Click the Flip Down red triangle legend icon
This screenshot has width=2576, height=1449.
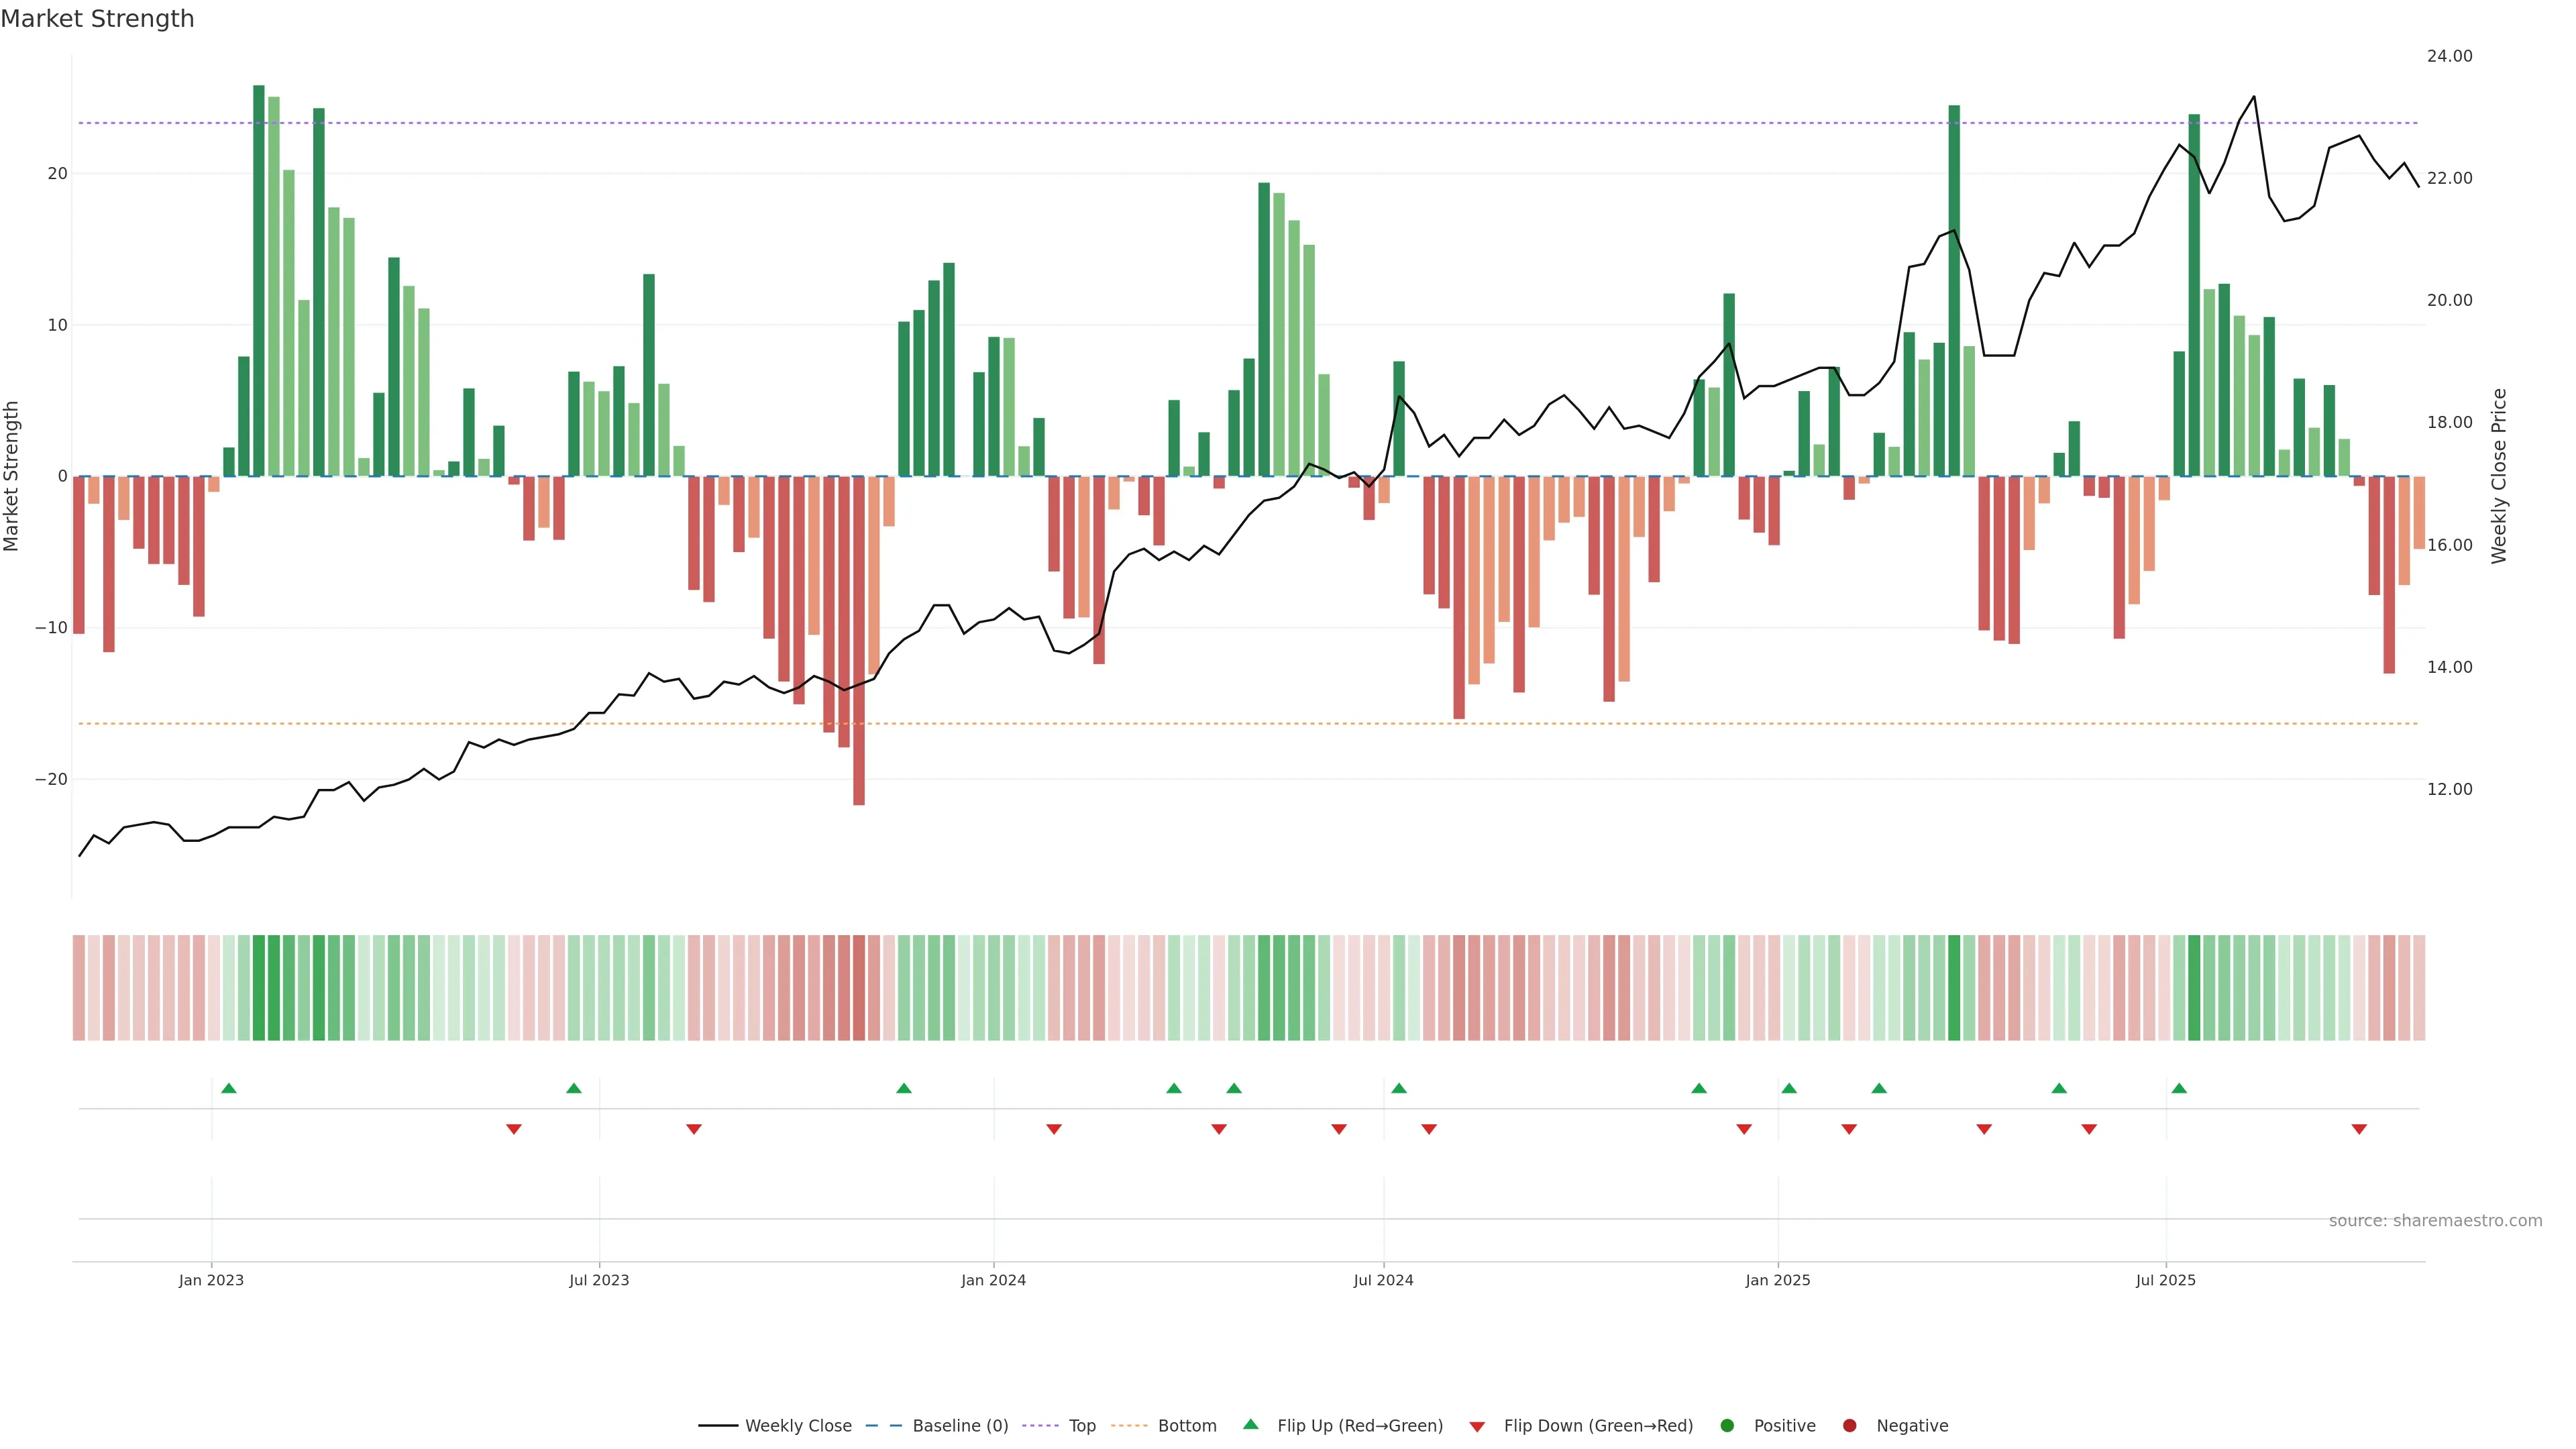coord(1477,1427)
